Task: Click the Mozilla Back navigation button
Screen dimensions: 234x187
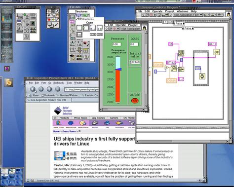Action: click(33, 89)
